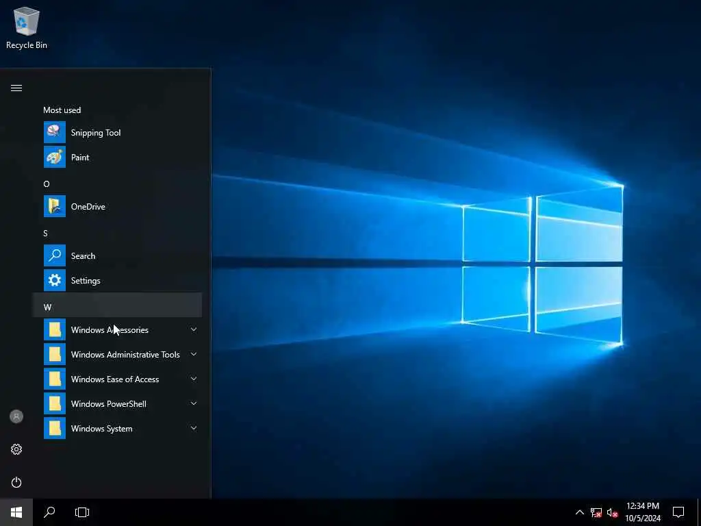Image resolution: width=701 pixels, height=526 pixels.
Task: Click the W letter group header
Action: pos(117,306)
